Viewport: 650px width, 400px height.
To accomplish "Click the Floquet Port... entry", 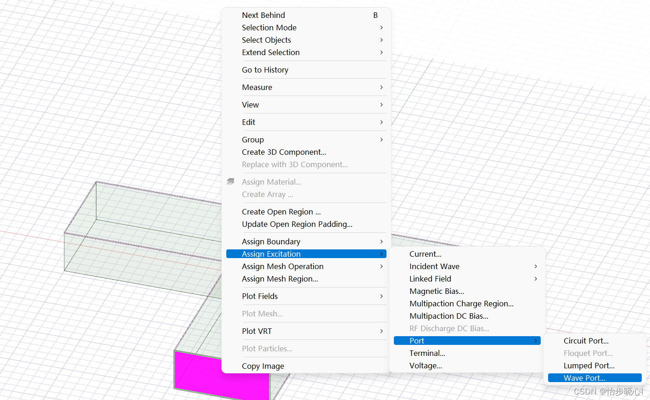I will [595, 353].
